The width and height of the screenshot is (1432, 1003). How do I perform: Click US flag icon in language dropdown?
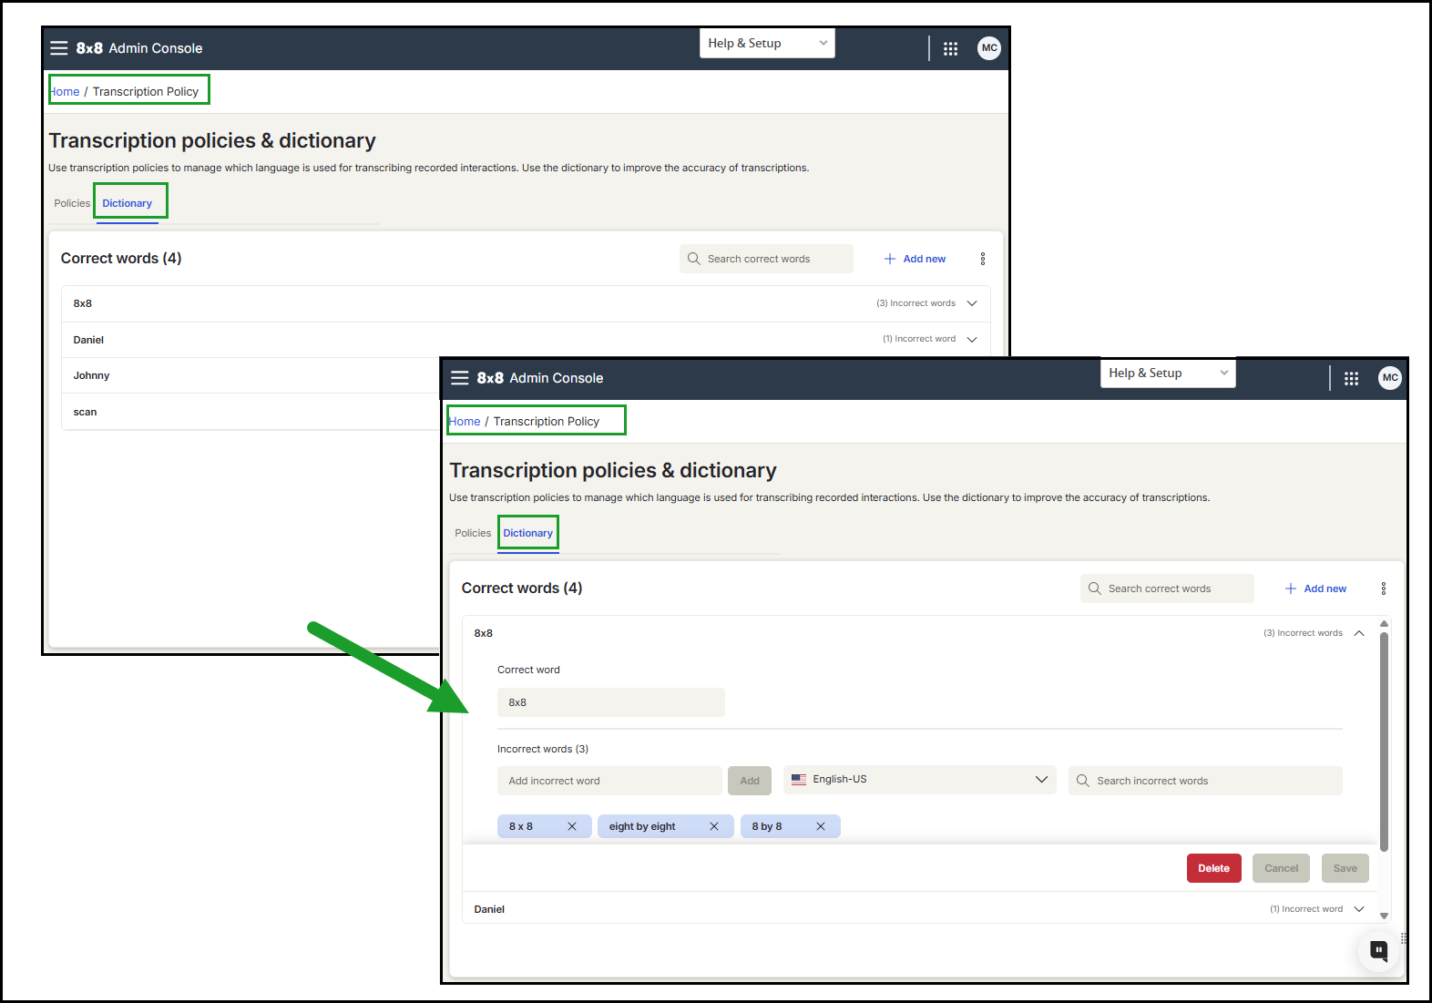pyautogui.click(x=799, y=780)
